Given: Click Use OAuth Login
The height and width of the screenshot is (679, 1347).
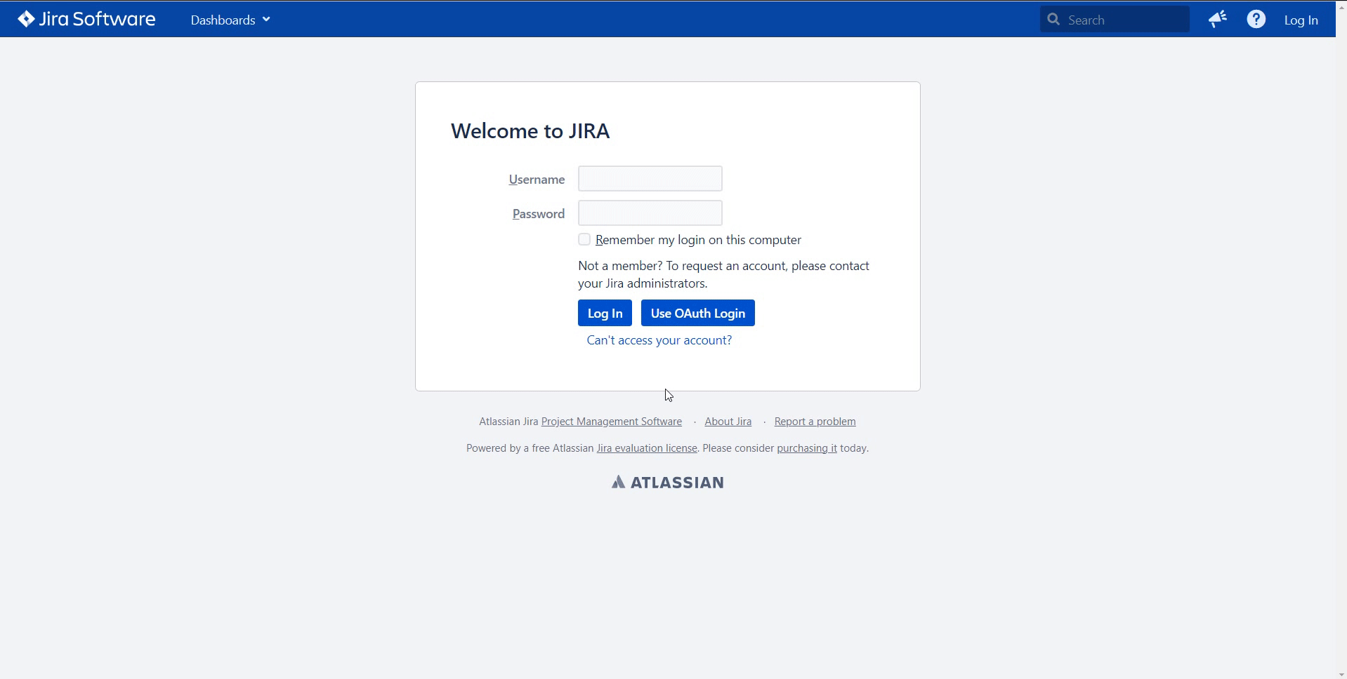Looking at the screenshot, I should click(x=697, y=313).
